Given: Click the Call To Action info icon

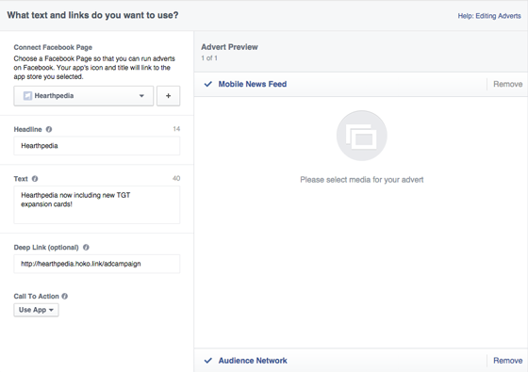Looking at the screenshot, I should [65, 296].
